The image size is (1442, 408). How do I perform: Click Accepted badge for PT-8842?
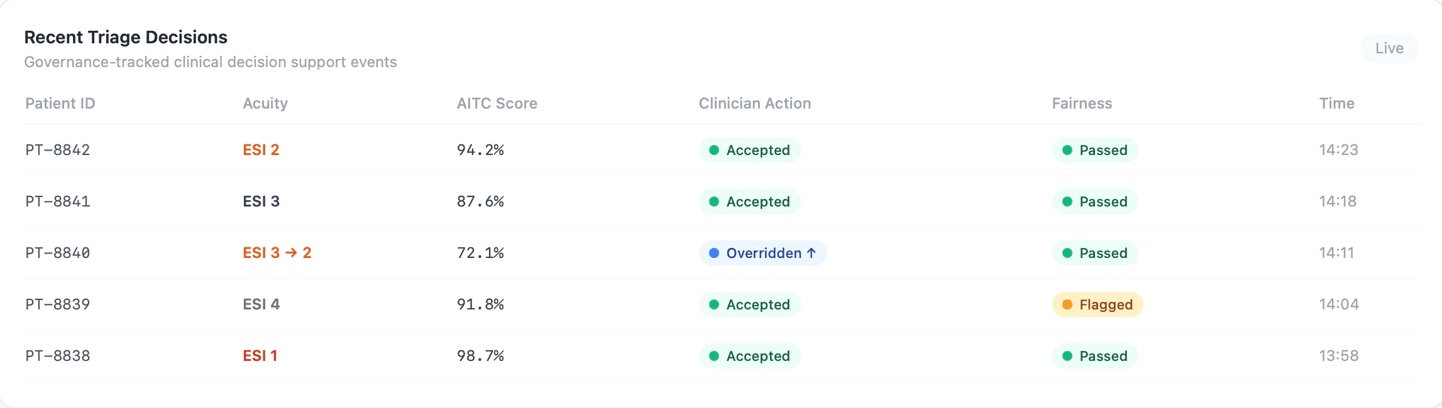[x=749, y=150]
